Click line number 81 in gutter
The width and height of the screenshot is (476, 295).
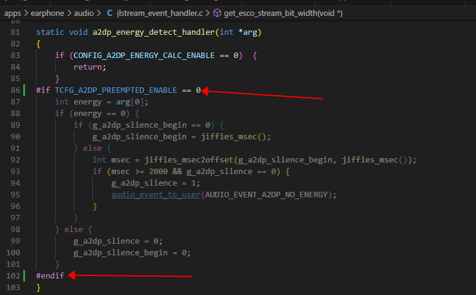(x=15, y=32)
